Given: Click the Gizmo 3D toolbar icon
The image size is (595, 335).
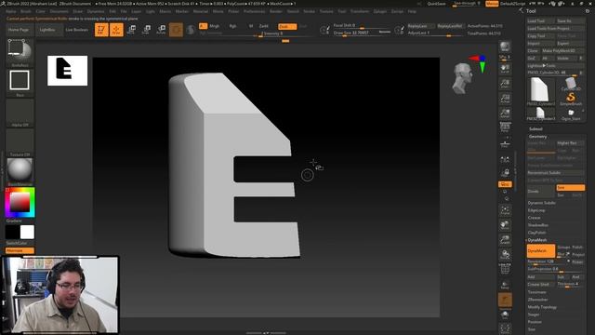Looking at the screenshot, I should pos(176,30).
